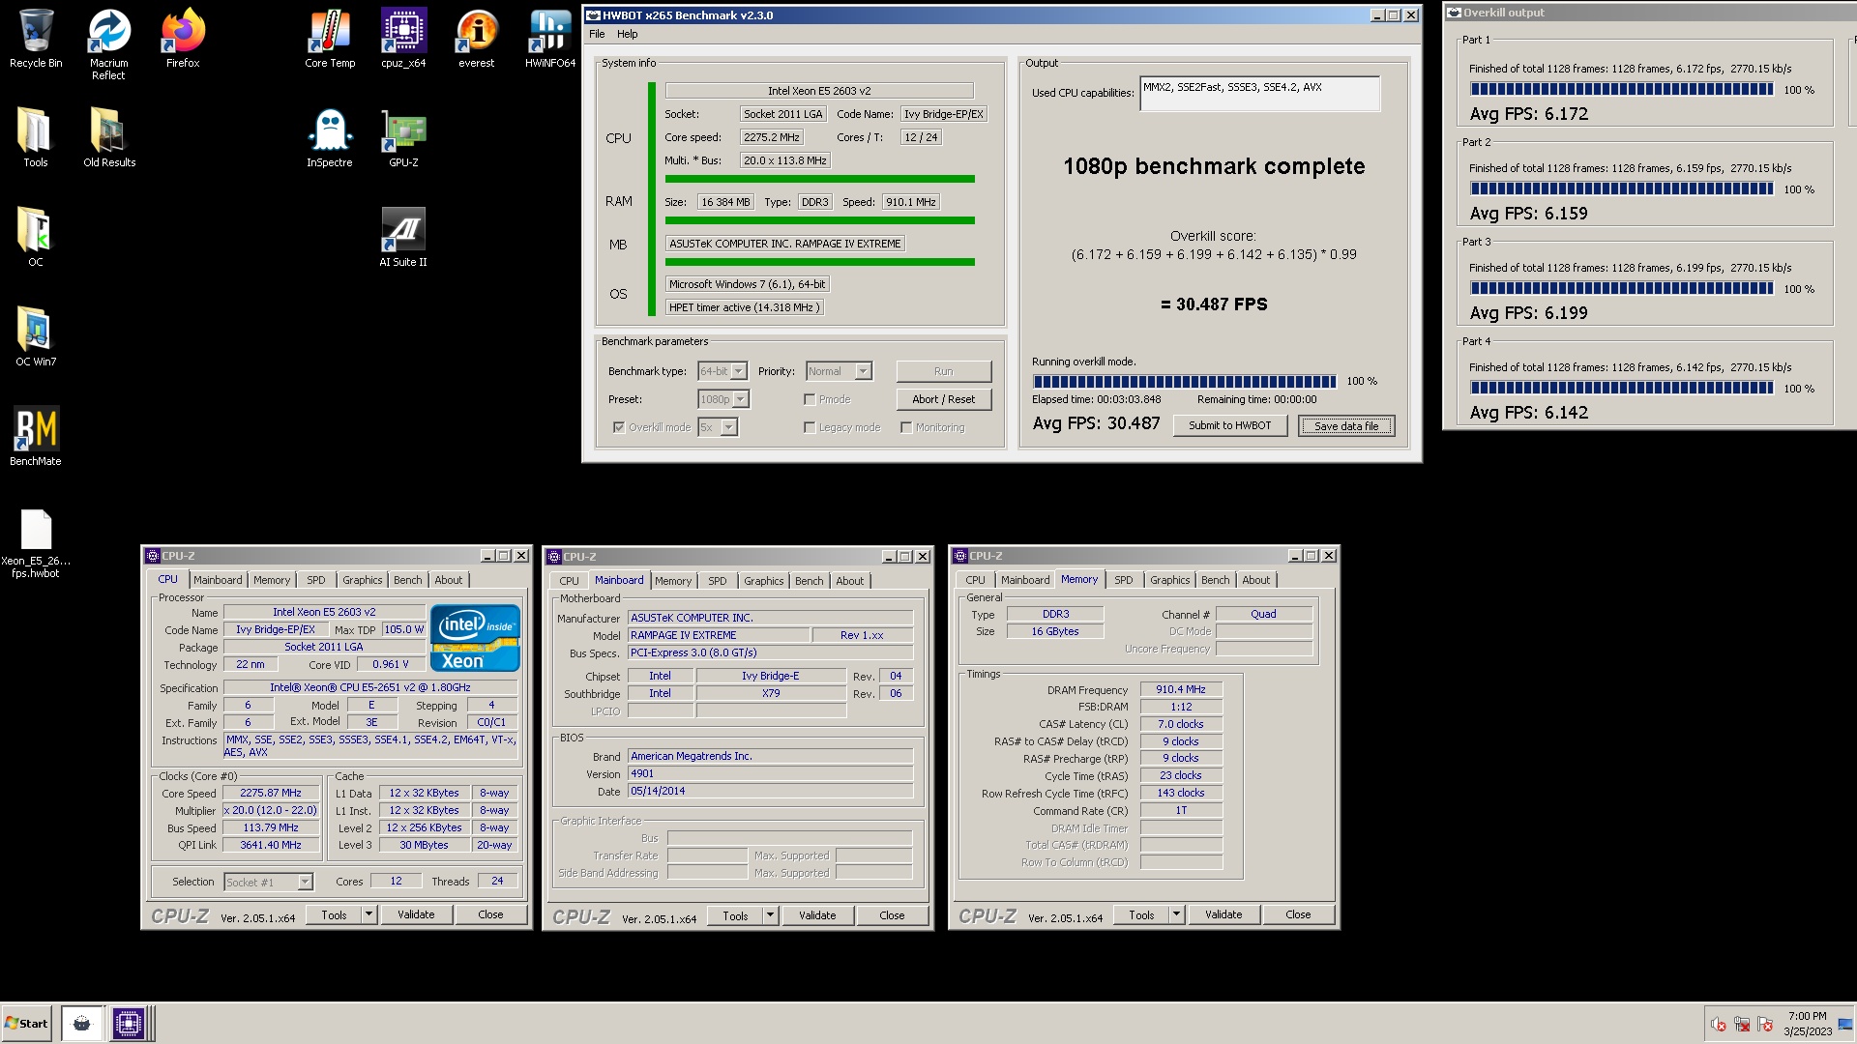Open the OC Win7 folder
Viewport: 1857px width, 1044px height.
[36, 336]
